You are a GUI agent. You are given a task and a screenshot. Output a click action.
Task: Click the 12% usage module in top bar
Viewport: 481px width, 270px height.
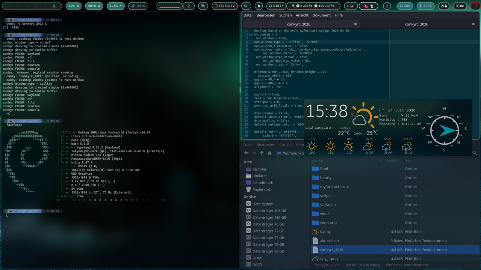(x=74, y=6)
